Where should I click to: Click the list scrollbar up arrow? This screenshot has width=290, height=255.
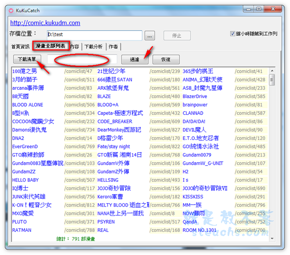point(272,71)
